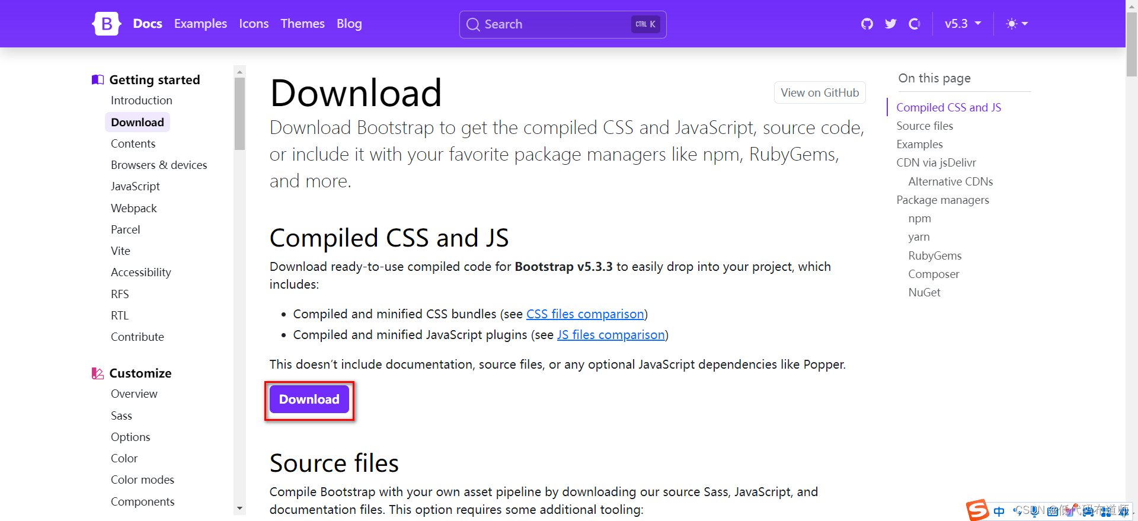Toggle Sogou Chinese/English mode button
The image size is (1138, 521).
pos(999,512)
